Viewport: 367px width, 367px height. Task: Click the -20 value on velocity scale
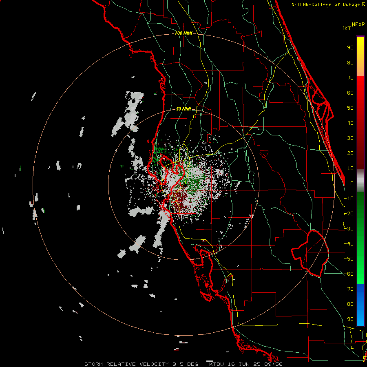coord(349,214)
